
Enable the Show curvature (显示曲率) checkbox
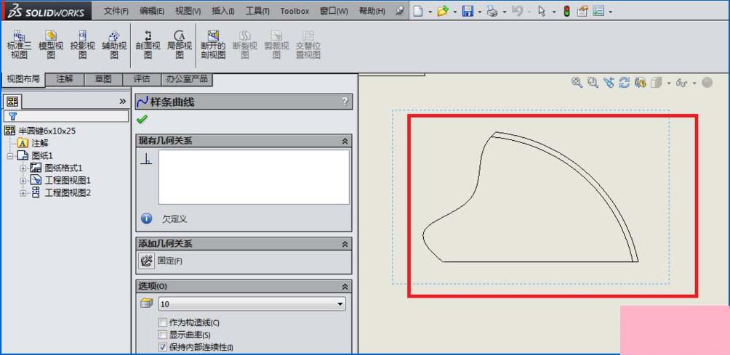click(x=162, y=335)
